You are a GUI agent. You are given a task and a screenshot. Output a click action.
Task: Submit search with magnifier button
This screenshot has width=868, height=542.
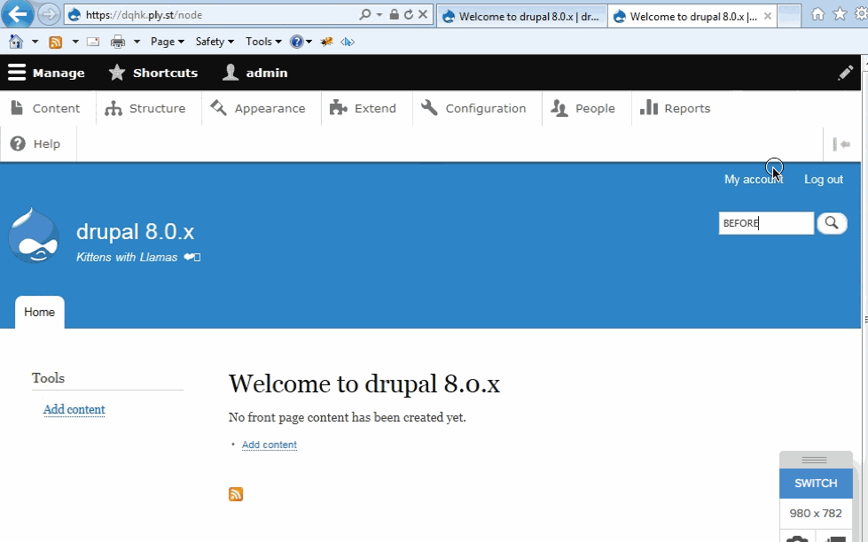(832, 223)
